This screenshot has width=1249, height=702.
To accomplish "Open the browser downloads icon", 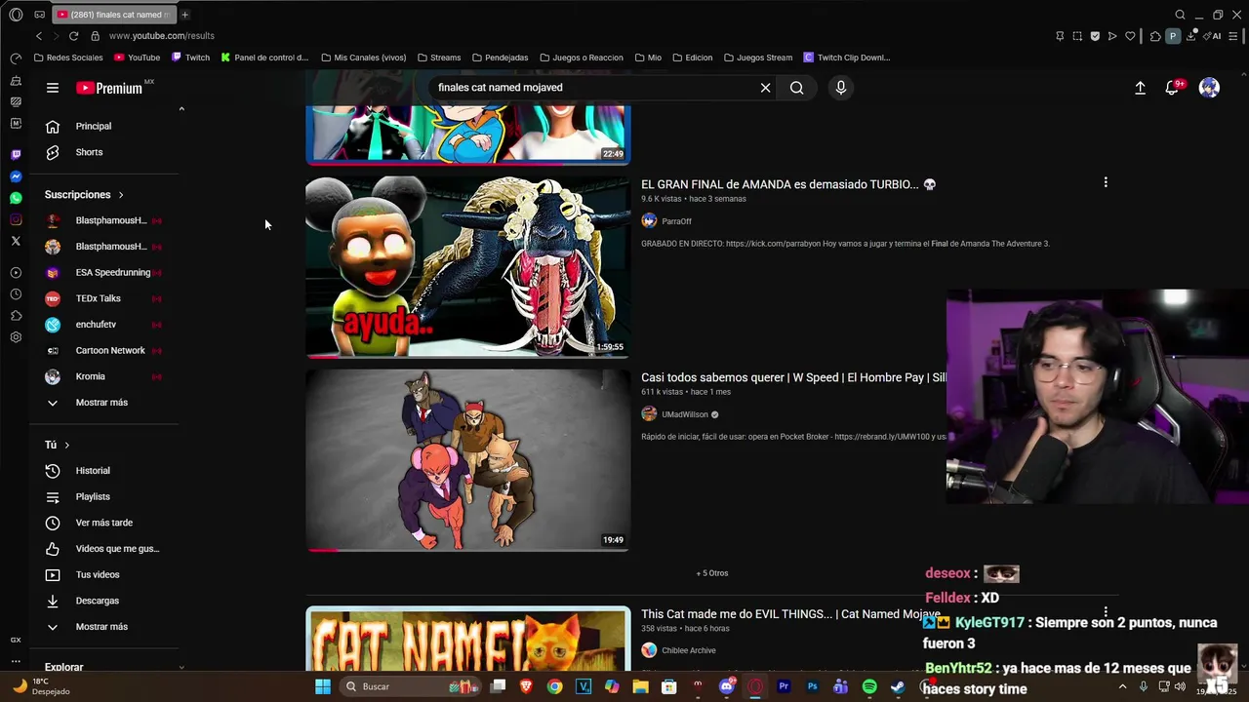I will pos(1191,36).
